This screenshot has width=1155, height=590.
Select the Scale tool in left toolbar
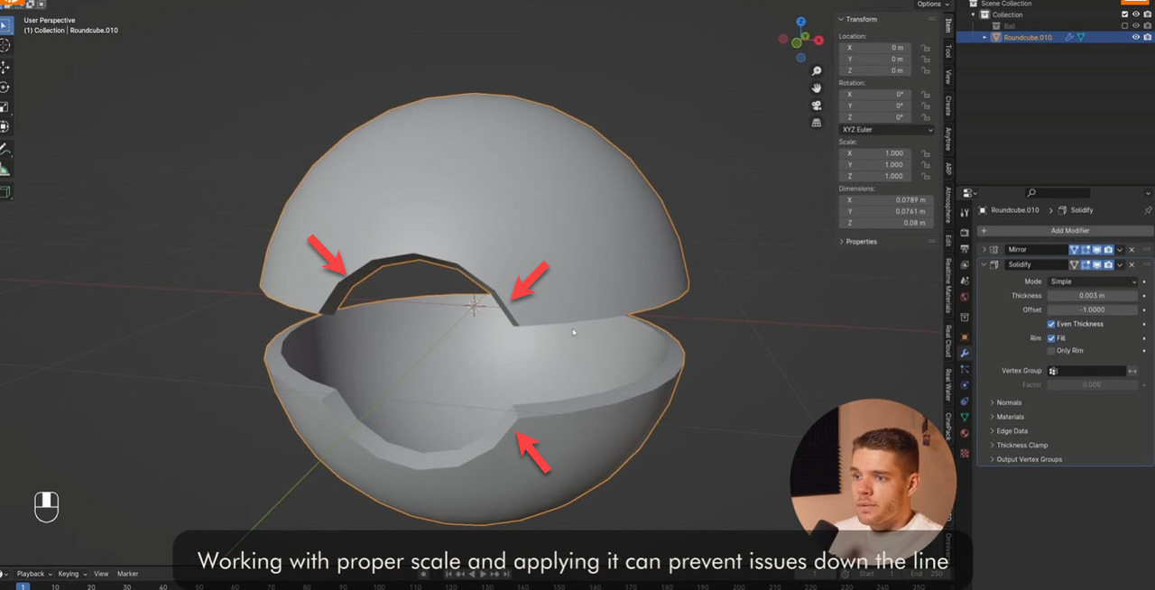5,106
